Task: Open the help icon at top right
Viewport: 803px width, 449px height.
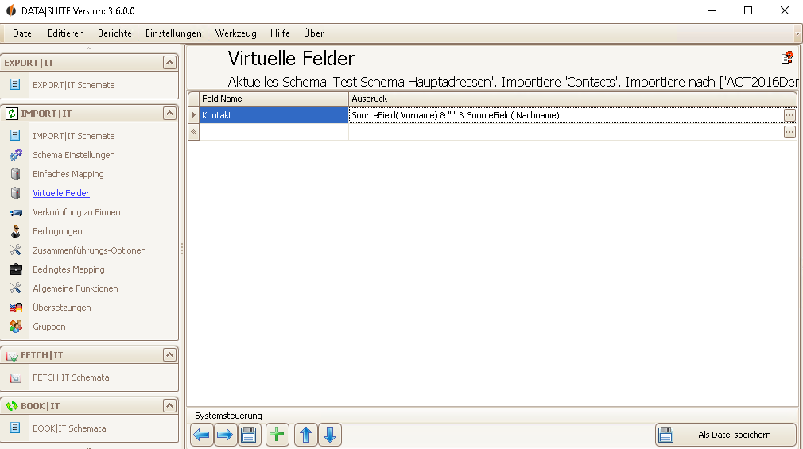Action: click(787, 58)
